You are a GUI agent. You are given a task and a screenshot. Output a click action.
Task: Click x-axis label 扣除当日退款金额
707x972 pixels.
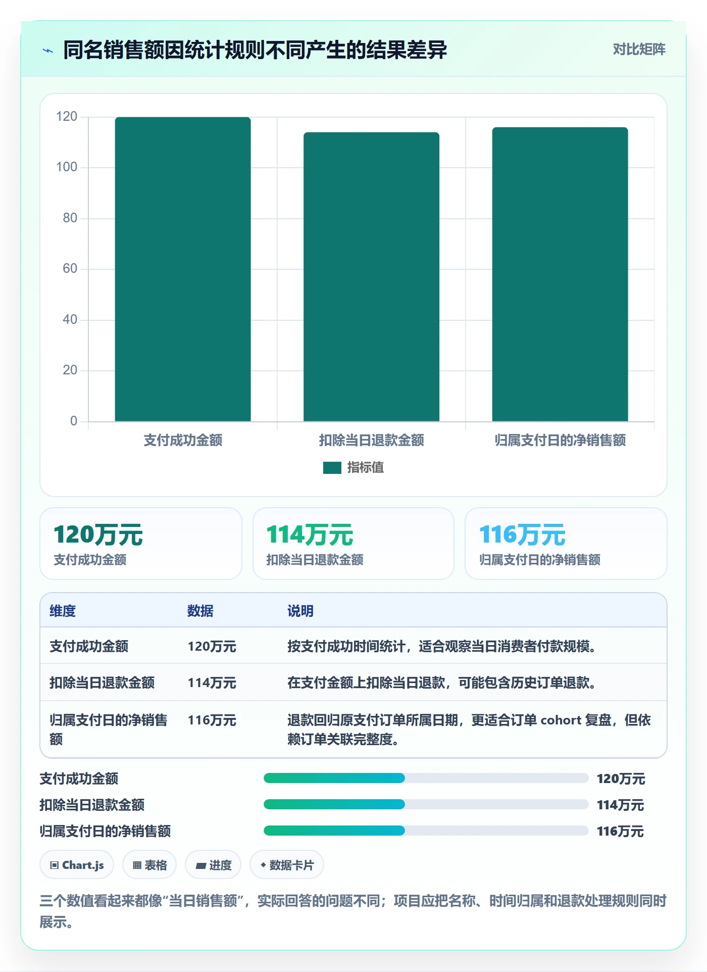371,440
